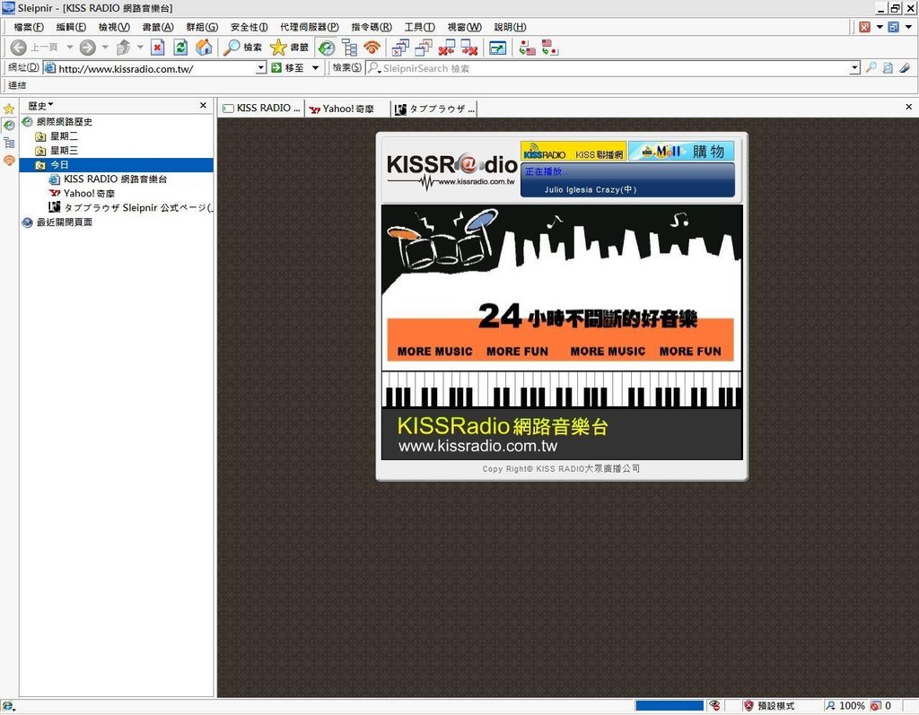The height and width of the screenshot is (715, 919).
Task: Click the red X icon at menu bar right
Action: [864, 27]
